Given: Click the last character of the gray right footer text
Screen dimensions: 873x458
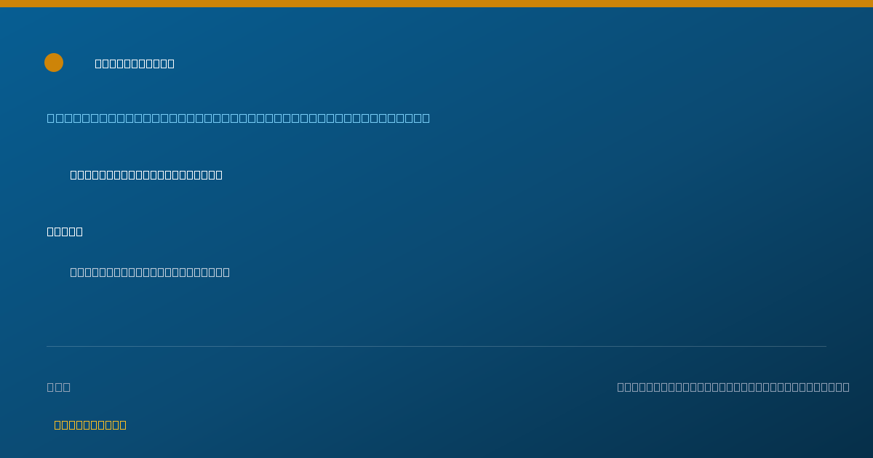Looking at the screenshot, I should click(846, 387).
